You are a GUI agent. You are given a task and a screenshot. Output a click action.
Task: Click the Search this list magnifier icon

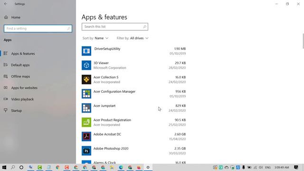[144, 27]
